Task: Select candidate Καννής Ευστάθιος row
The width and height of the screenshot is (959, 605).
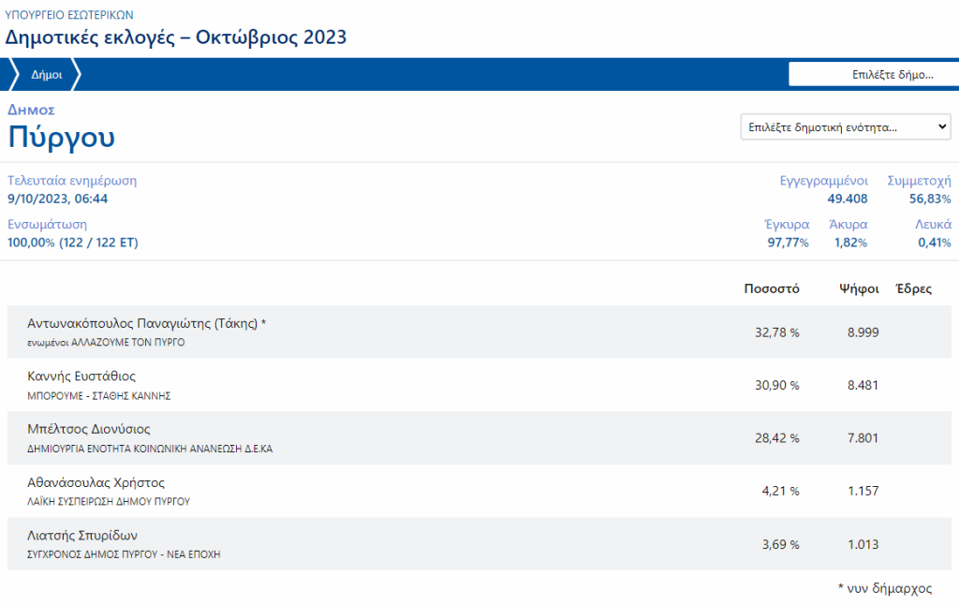Action: 82,376
